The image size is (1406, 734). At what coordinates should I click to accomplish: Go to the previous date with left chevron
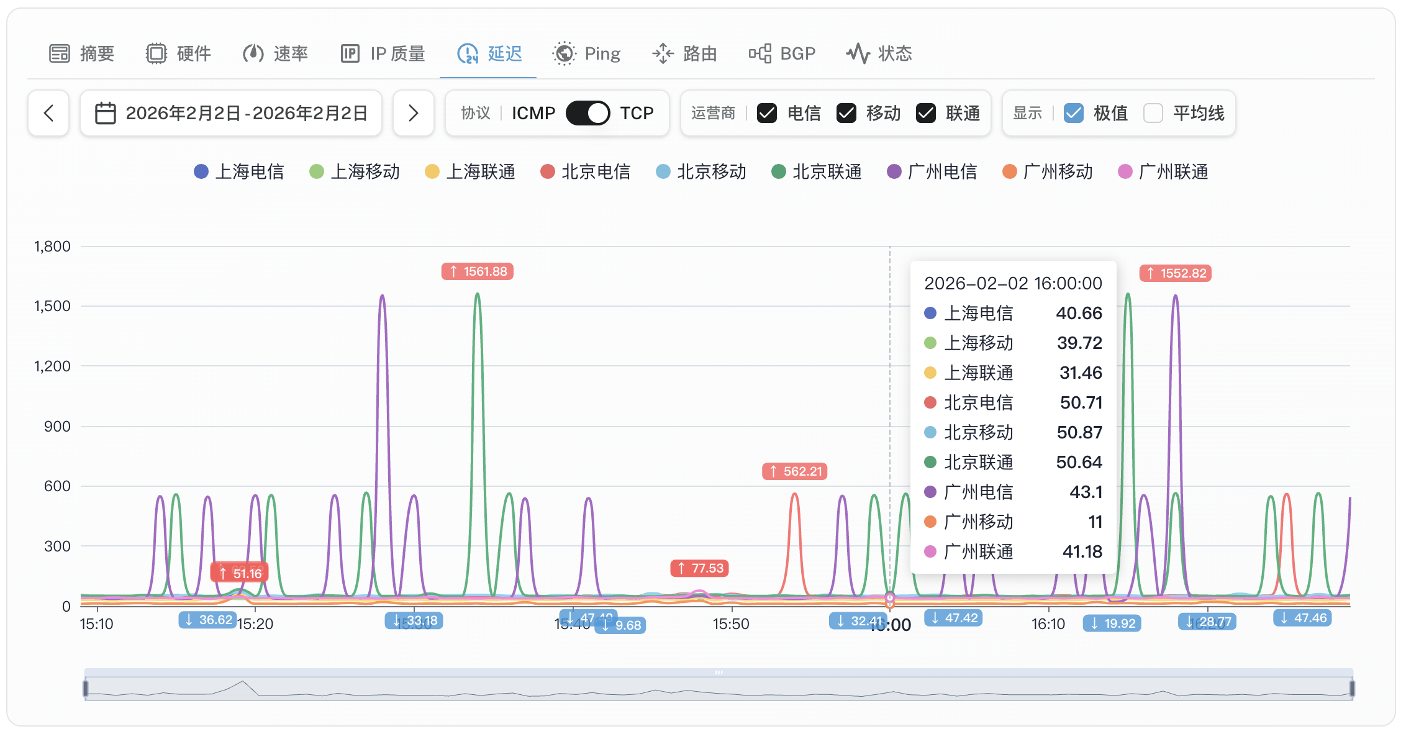pyautogui.click(x=48, y=113)
